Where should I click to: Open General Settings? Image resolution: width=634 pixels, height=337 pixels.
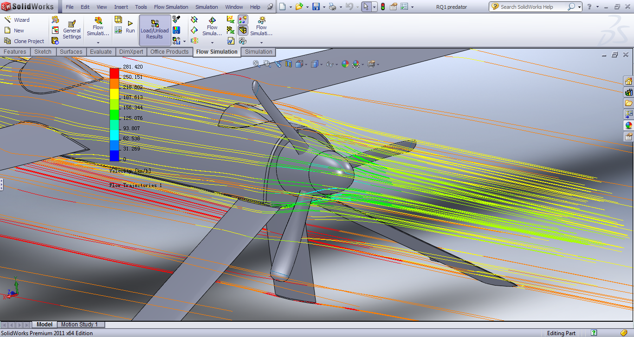click(x=72, y=30)
